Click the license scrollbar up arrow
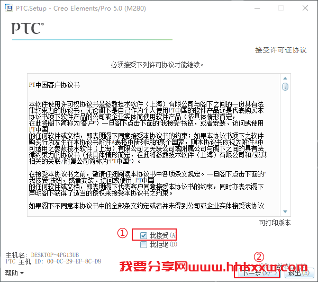The width and height of the screenshot is (318, 282). click(285, 78)
